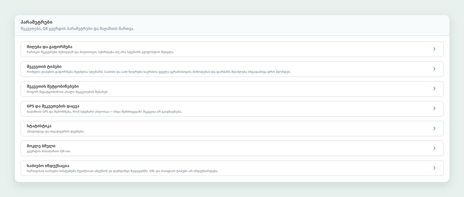The image size is (464, 197).
Task: Open the მოკლე ბმული title
Action: click(x=41, y=146)
